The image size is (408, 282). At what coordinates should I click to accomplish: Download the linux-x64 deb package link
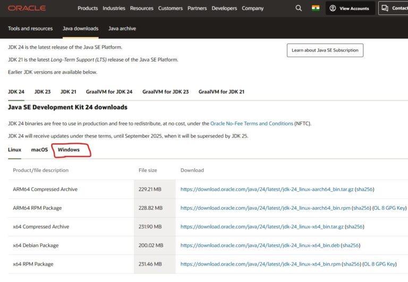260,245
